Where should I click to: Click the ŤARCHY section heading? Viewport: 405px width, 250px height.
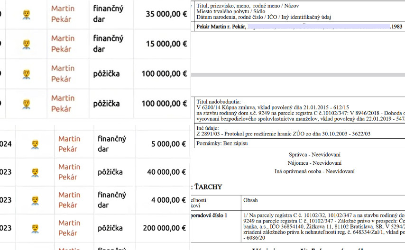[x=207, y=187]
